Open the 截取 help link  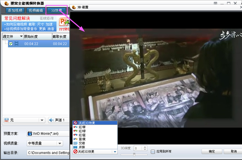[32, 24]
